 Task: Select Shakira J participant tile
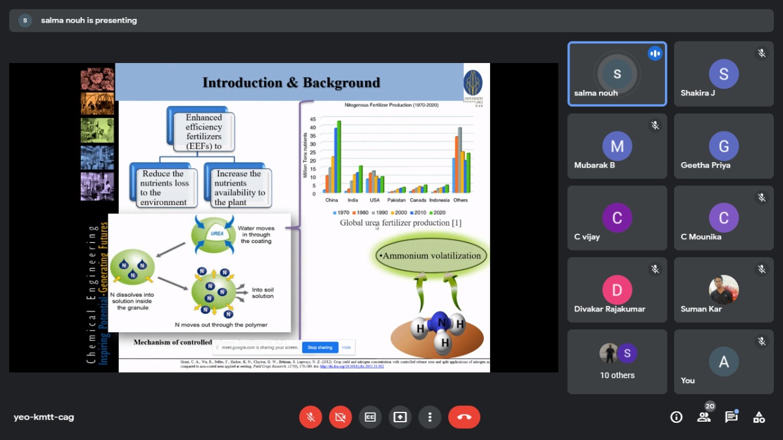724,74
